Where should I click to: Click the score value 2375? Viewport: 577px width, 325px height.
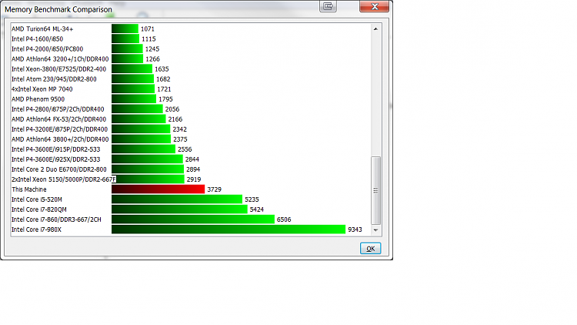coord(180,139)
